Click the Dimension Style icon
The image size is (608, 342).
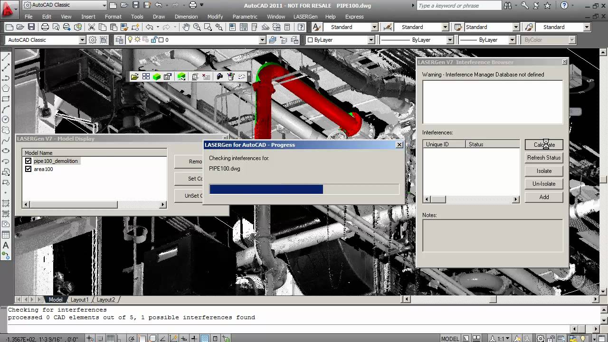click(387, 27)
